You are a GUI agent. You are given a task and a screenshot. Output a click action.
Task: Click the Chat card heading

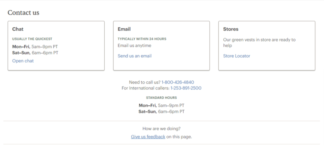point(18,29)
